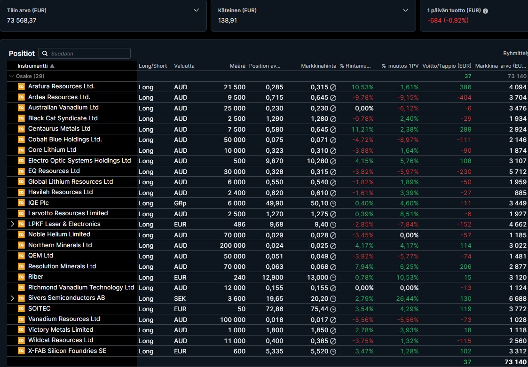The height and width of the screenshot is (367, 528).
Task: Click the EQ icon of Black Cat Syndicate
Action: (x=21, y=118)
